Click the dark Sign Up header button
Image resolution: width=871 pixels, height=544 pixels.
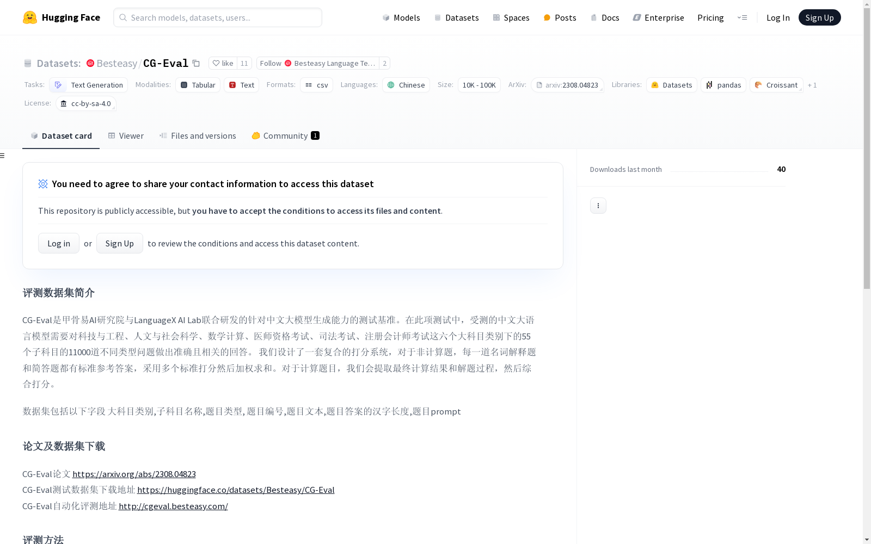(x=819, y=17)
